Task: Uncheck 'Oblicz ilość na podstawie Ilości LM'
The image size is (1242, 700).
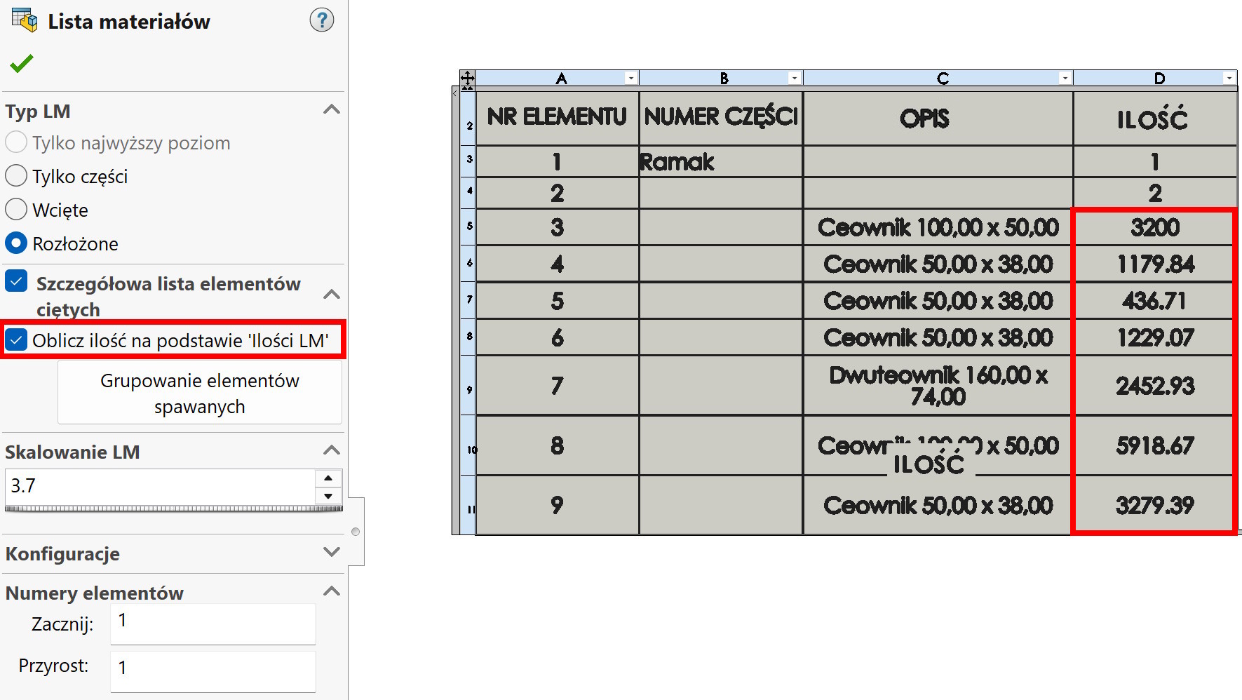Action: pyautogui.click(x=16, y=340)
